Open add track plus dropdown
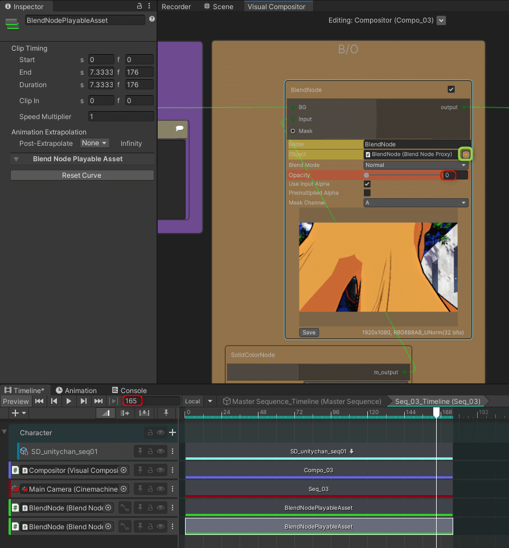 click(x=19, y=413)
